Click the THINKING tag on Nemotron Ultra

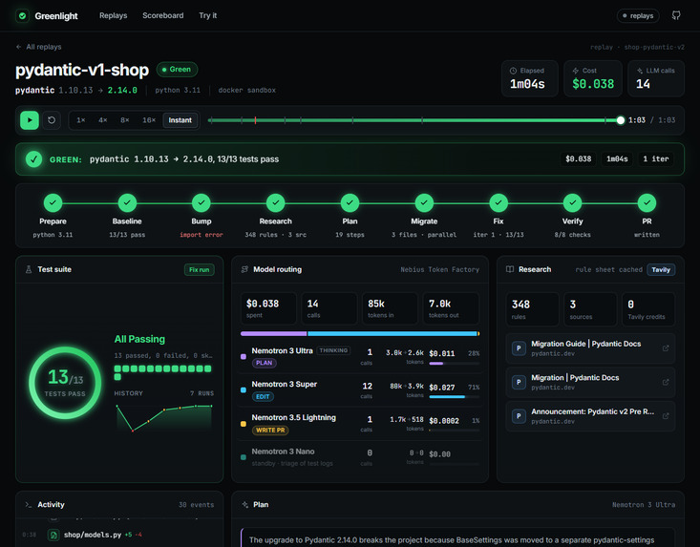click(333, 350)
